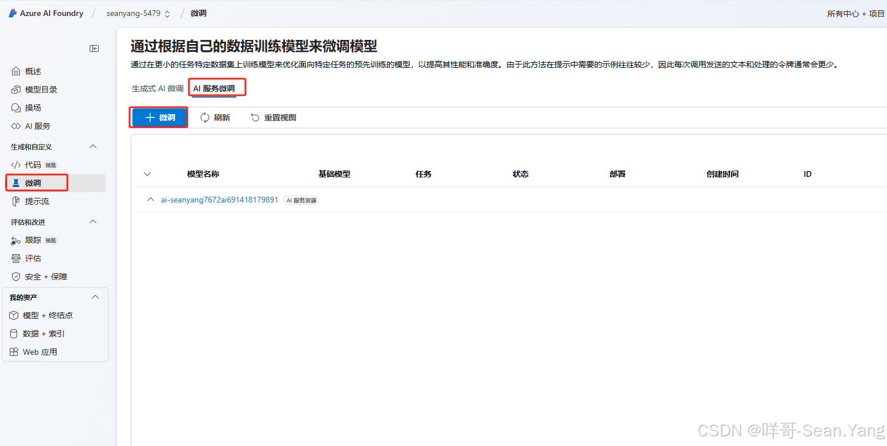This screenshot has height=446, width=887.
Task: Click the 基础模型 column header
Action: point(334,174)
